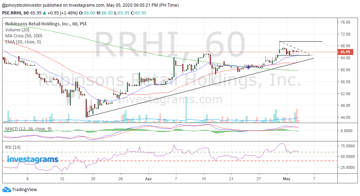Click the @pinoystockinvestor author name
The height and width of the screenshot is (196, 360).
coord(26,5)
